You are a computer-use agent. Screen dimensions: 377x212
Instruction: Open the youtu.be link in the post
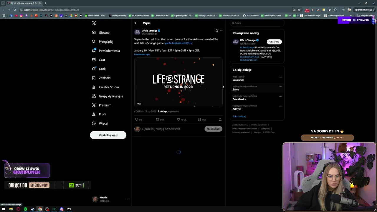pos(178,43)
